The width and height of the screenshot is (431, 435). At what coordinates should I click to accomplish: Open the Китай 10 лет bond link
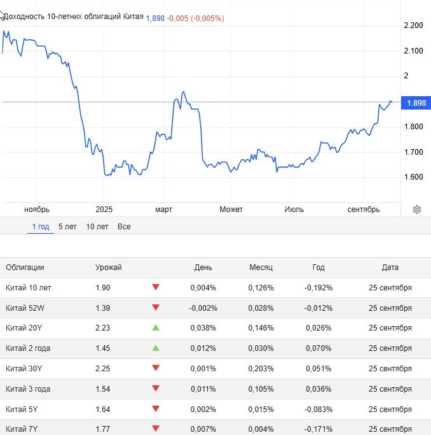click(28, 288)
